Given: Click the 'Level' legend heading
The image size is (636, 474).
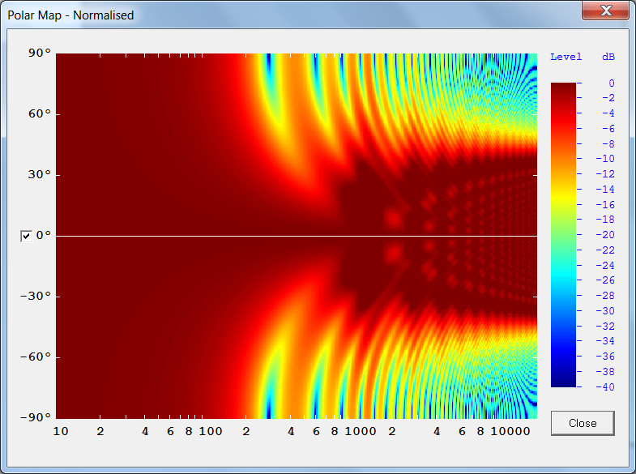Looking at the screenshot, I should 566,57.
